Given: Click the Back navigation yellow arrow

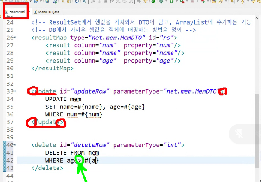Looking at the screenshot, I should (254, 1).
